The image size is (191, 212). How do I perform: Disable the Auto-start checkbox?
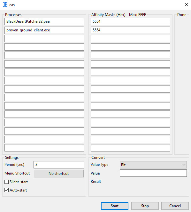6,190
